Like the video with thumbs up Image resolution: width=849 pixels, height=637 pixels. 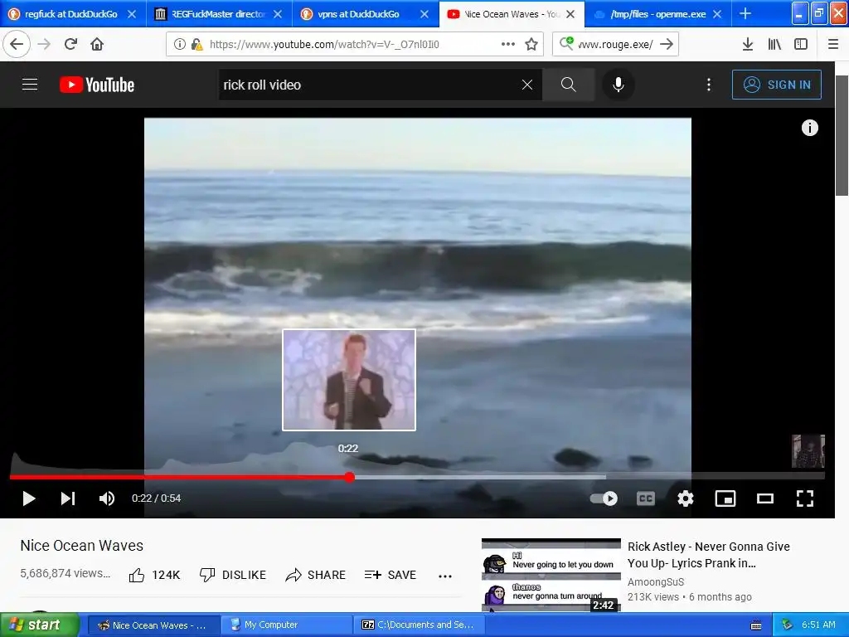point(155,575)
